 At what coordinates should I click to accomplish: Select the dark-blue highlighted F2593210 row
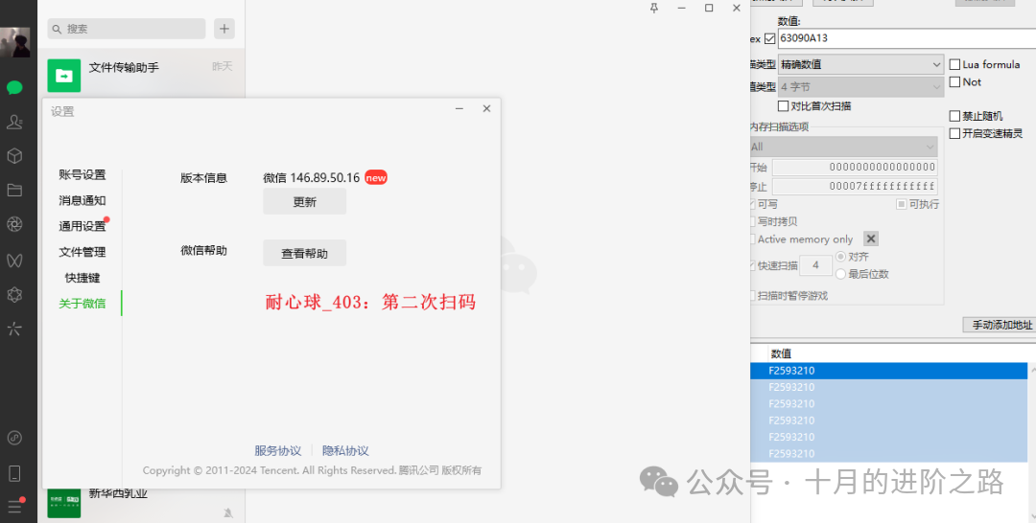click(x=888, y=371)
